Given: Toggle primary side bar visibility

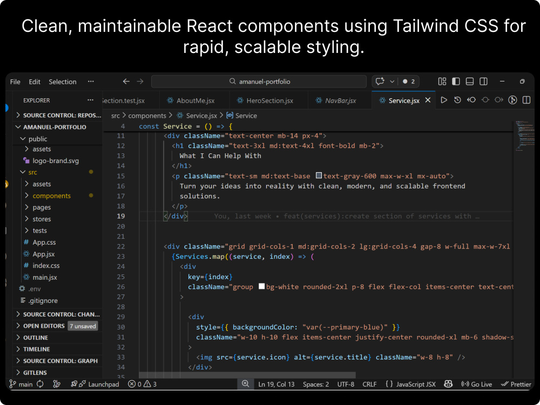Looking at the screenshot, I should [x=456, y=82].
